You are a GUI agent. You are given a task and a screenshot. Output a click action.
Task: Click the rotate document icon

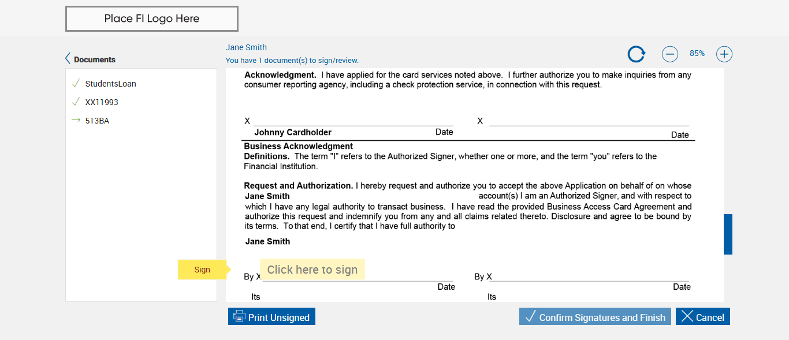pos(637,54)
